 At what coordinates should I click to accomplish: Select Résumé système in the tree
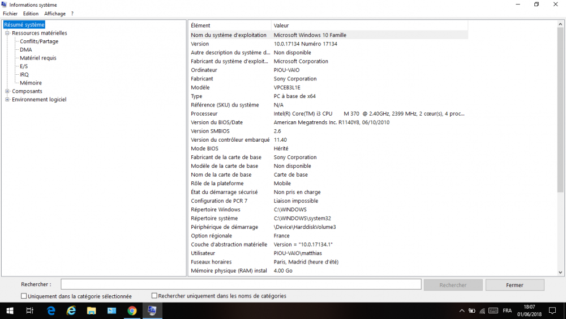[24, 24]
